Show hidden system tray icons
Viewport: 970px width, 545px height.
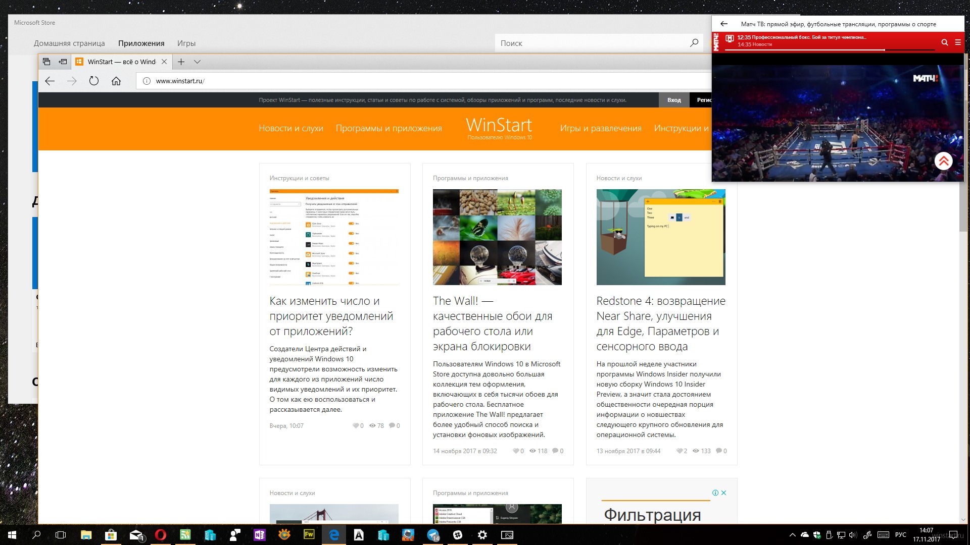click(x=792, y=535)
